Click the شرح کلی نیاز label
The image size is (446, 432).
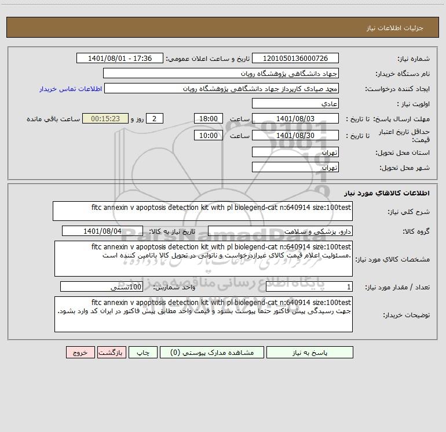coord(409,212)
